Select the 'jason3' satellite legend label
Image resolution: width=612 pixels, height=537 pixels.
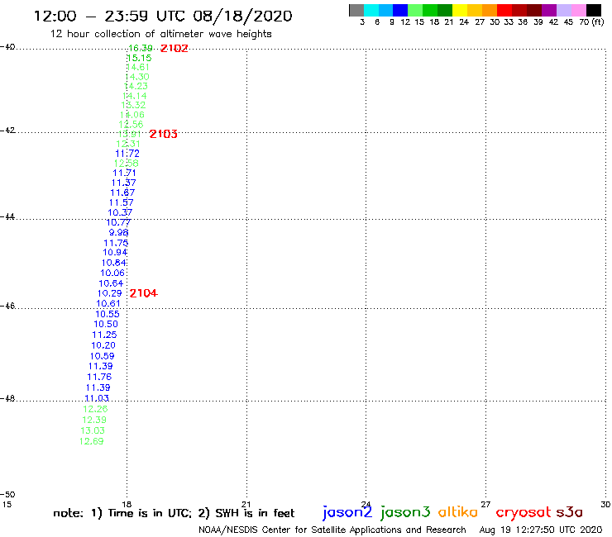(405, 512)
